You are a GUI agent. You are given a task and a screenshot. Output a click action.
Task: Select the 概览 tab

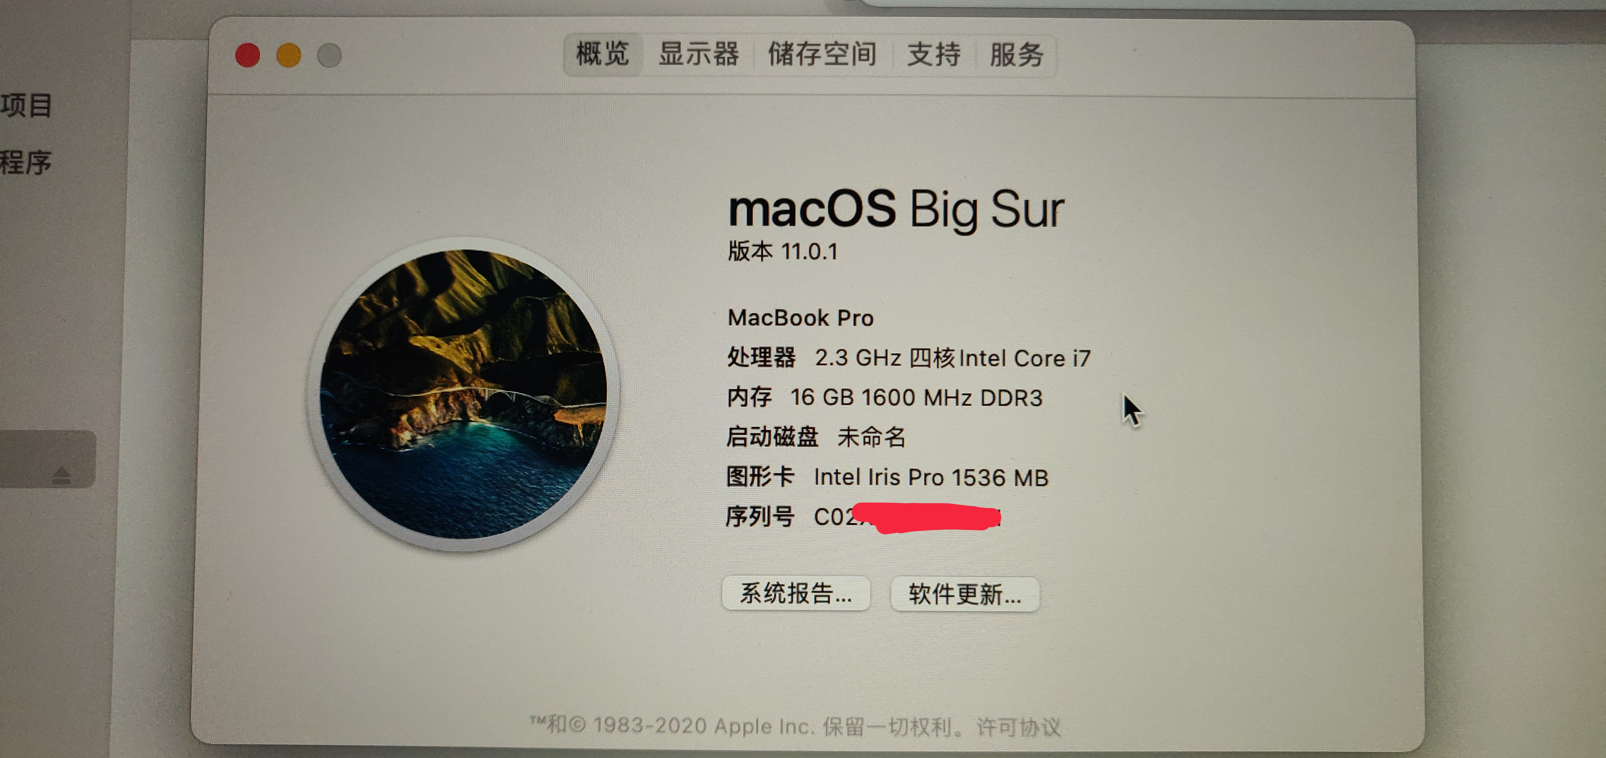click(x=602, y=54)
